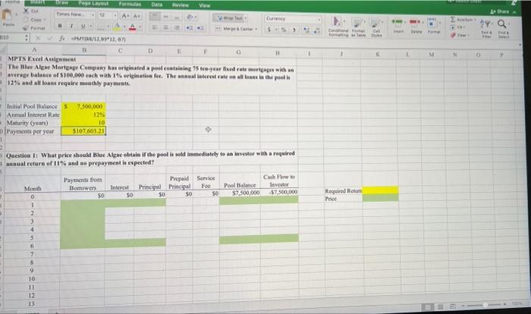Screen dimensions: 531x314
Task: Click the increase decimal icon
Action: click(306, 30)
